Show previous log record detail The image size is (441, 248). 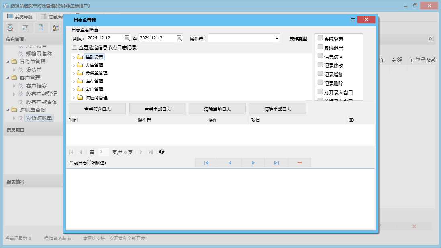[x=230, y=163]
